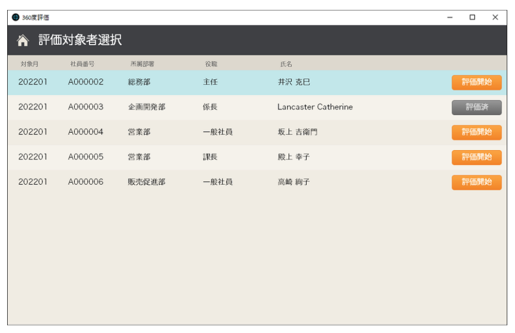Click the name 坂上 吉衛門 in the list

[x=297, y=132]
